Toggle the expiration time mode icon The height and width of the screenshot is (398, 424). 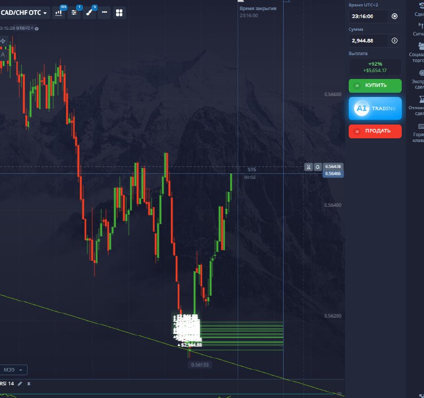tap(394, 16)
